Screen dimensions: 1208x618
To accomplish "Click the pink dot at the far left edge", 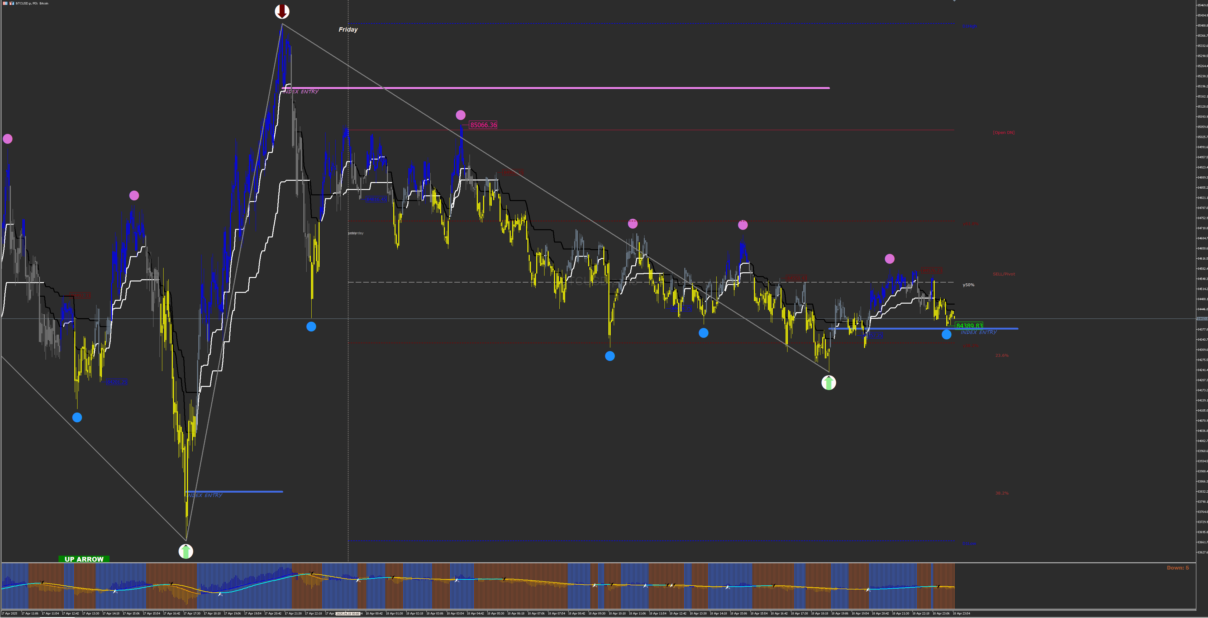I will coord(8,138).
